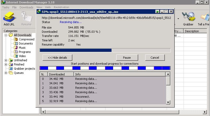This screenshot has width=210, height=116.
Task: Collapse the All Downloads tree node
Action: pos(6,35)
